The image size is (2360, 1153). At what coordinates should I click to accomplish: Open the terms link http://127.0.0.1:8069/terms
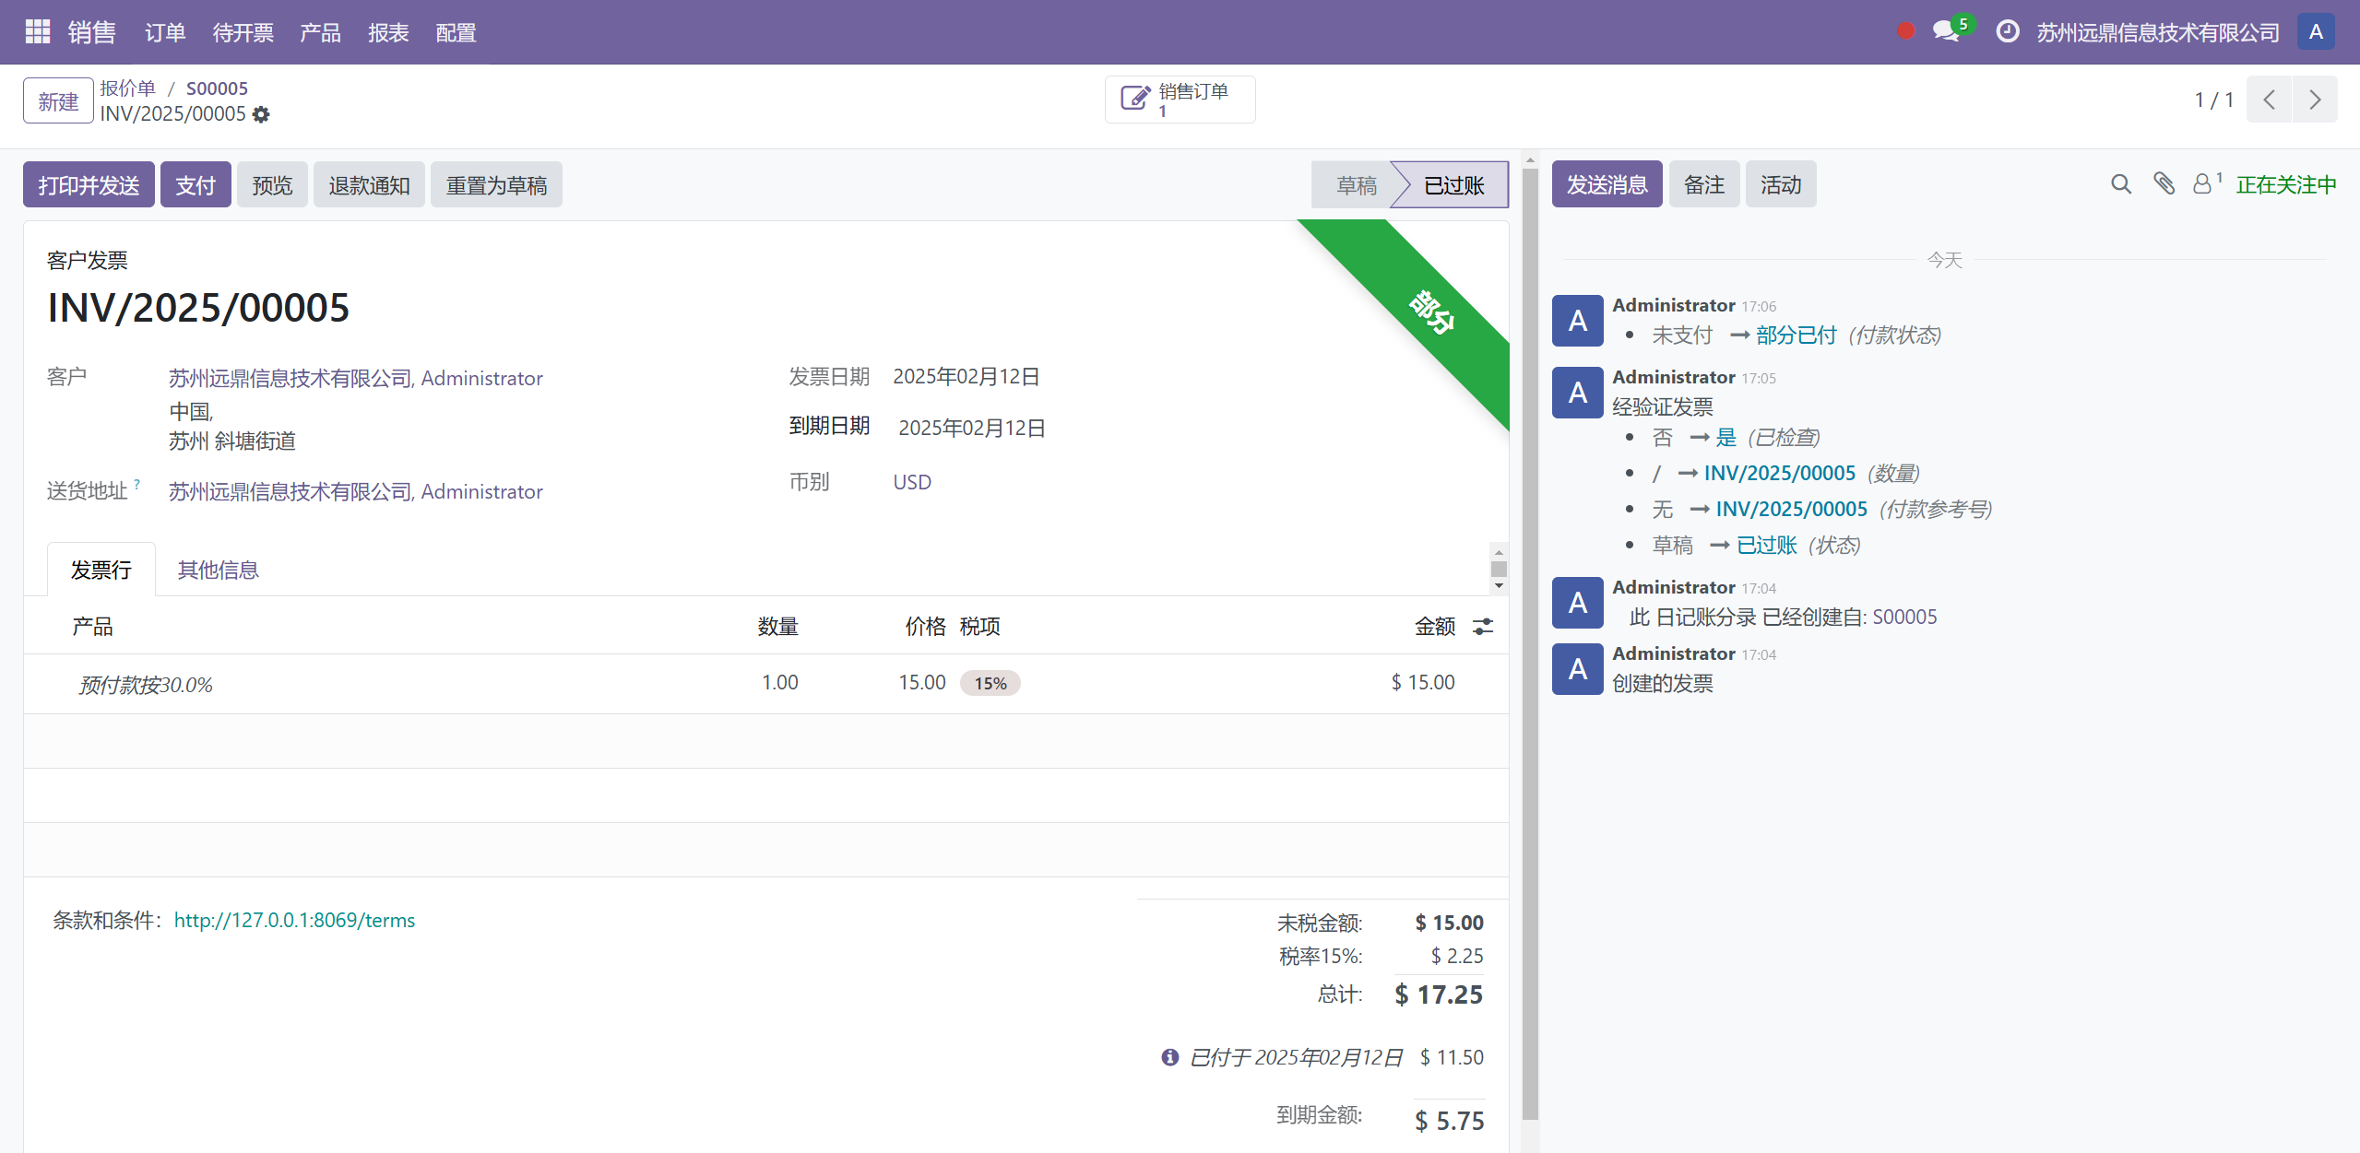pyautogui.click(x=294, y=920)
